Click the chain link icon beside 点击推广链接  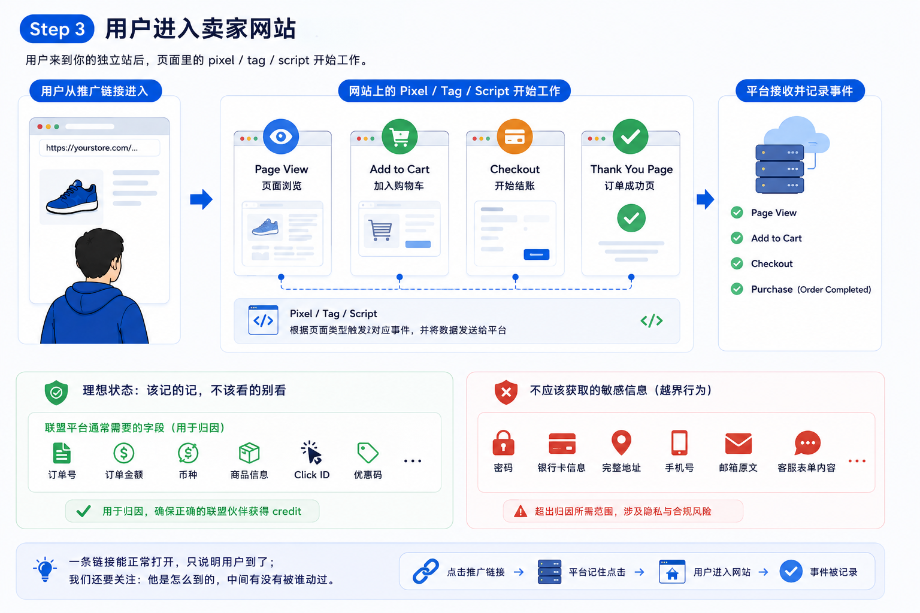pyautogui.click(x=426, y=572)
